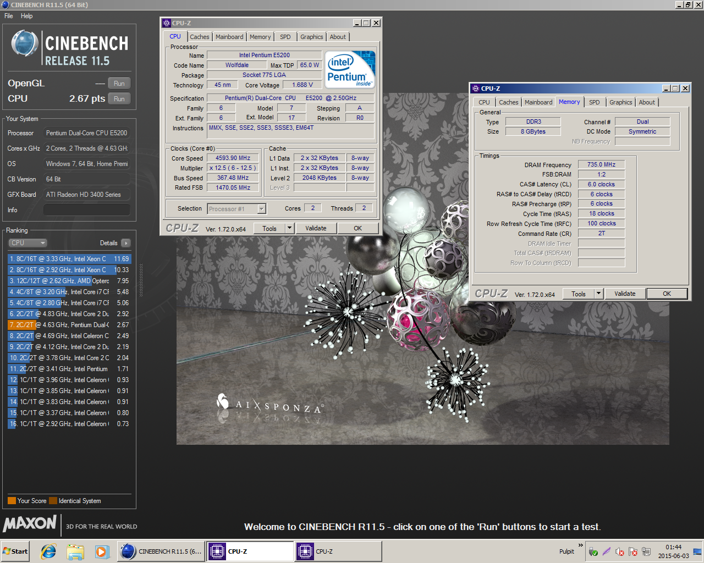Run the CPU benchmark
This screenshot has width=704, height=563.
[x=119, y=99]
